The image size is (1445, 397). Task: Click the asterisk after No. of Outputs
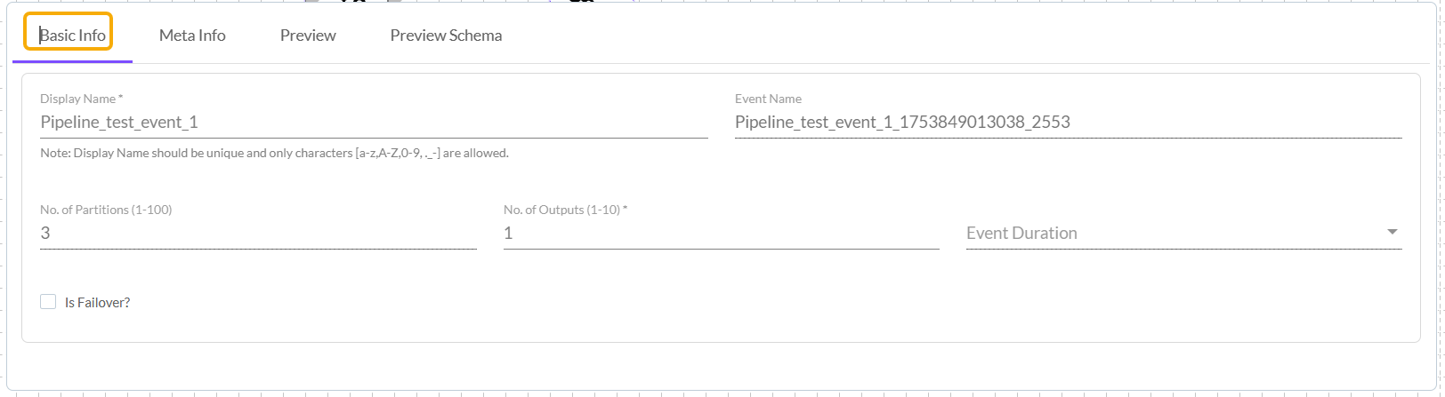(x=625, y=209)
